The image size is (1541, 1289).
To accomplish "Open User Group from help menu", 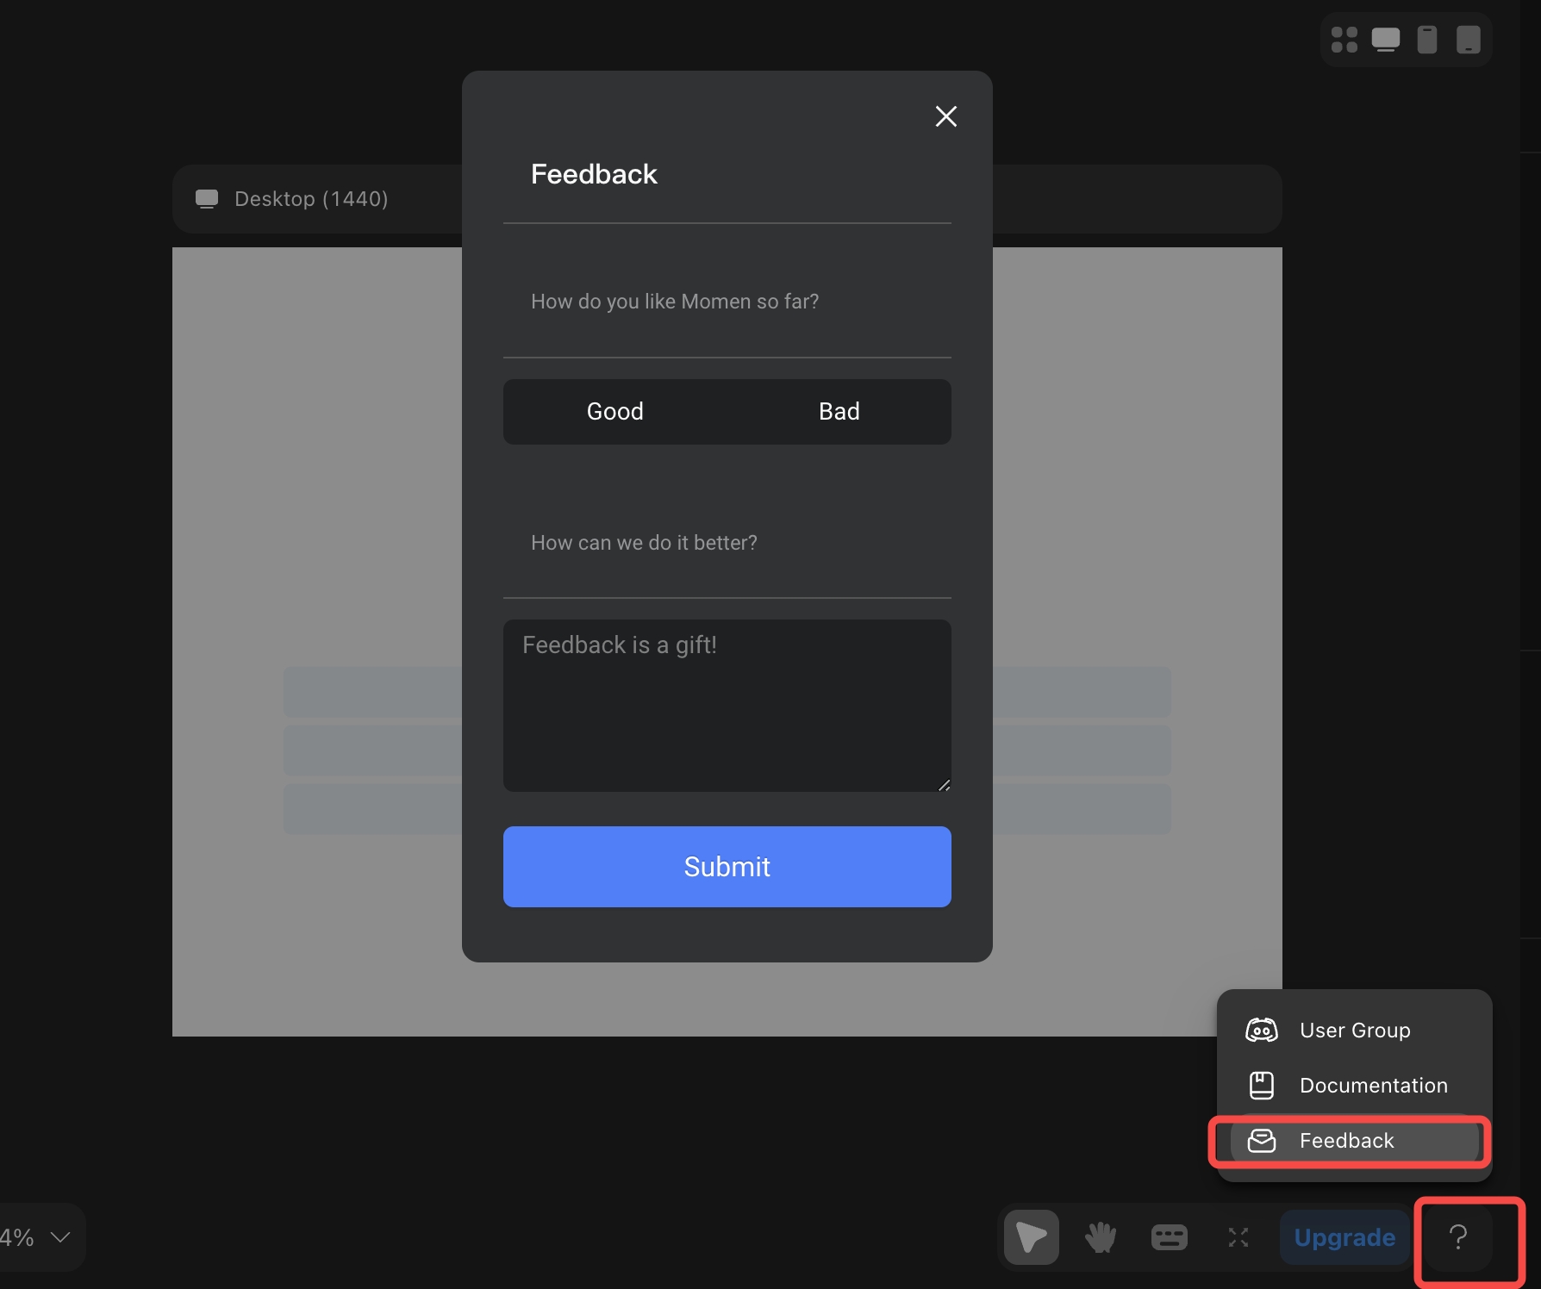I will coord(1354,1031).
